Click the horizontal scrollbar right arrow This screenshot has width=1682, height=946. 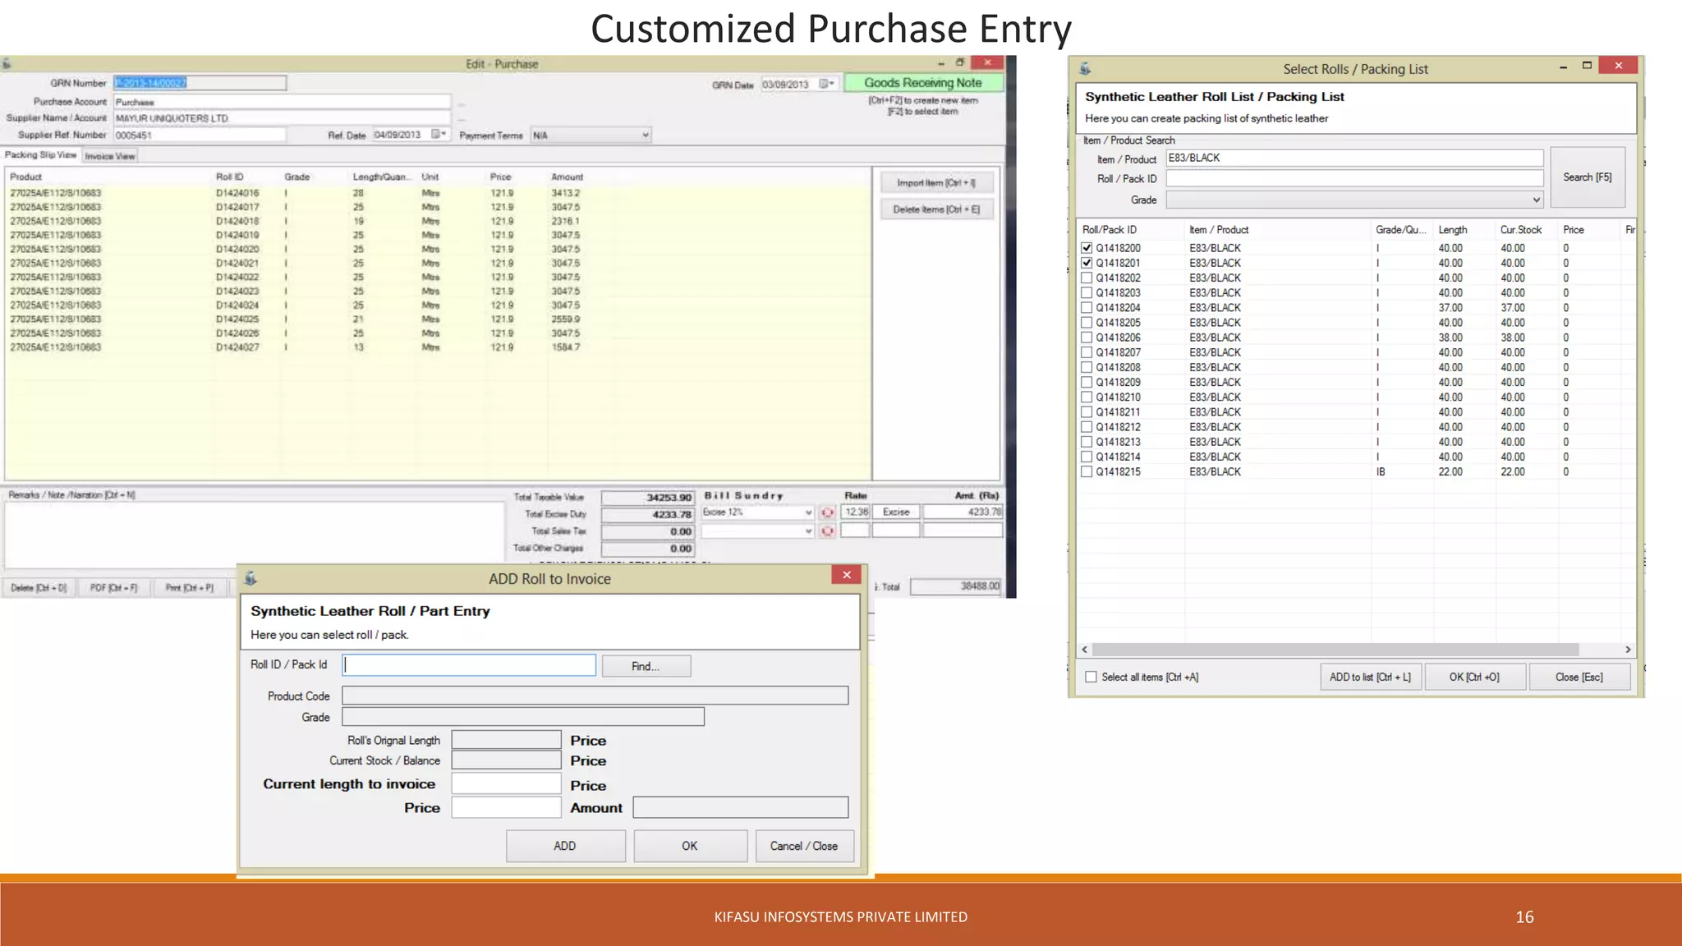pyautogui.click(x=1628, y=650)
